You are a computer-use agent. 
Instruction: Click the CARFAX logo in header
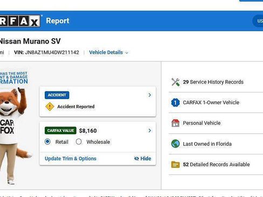(20, 21)
